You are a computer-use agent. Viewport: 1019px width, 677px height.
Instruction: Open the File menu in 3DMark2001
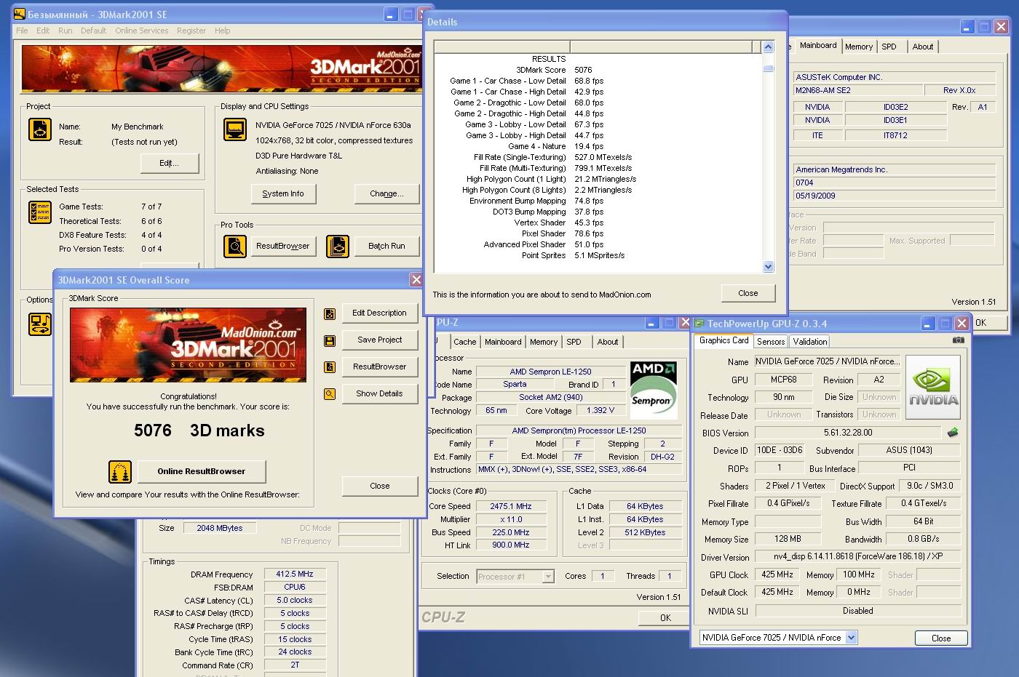[22, 31]
